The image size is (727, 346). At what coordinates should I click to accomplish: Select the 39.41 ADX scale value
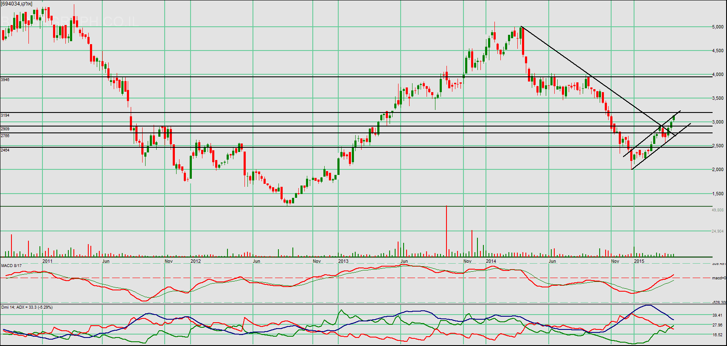pos(717,316)
